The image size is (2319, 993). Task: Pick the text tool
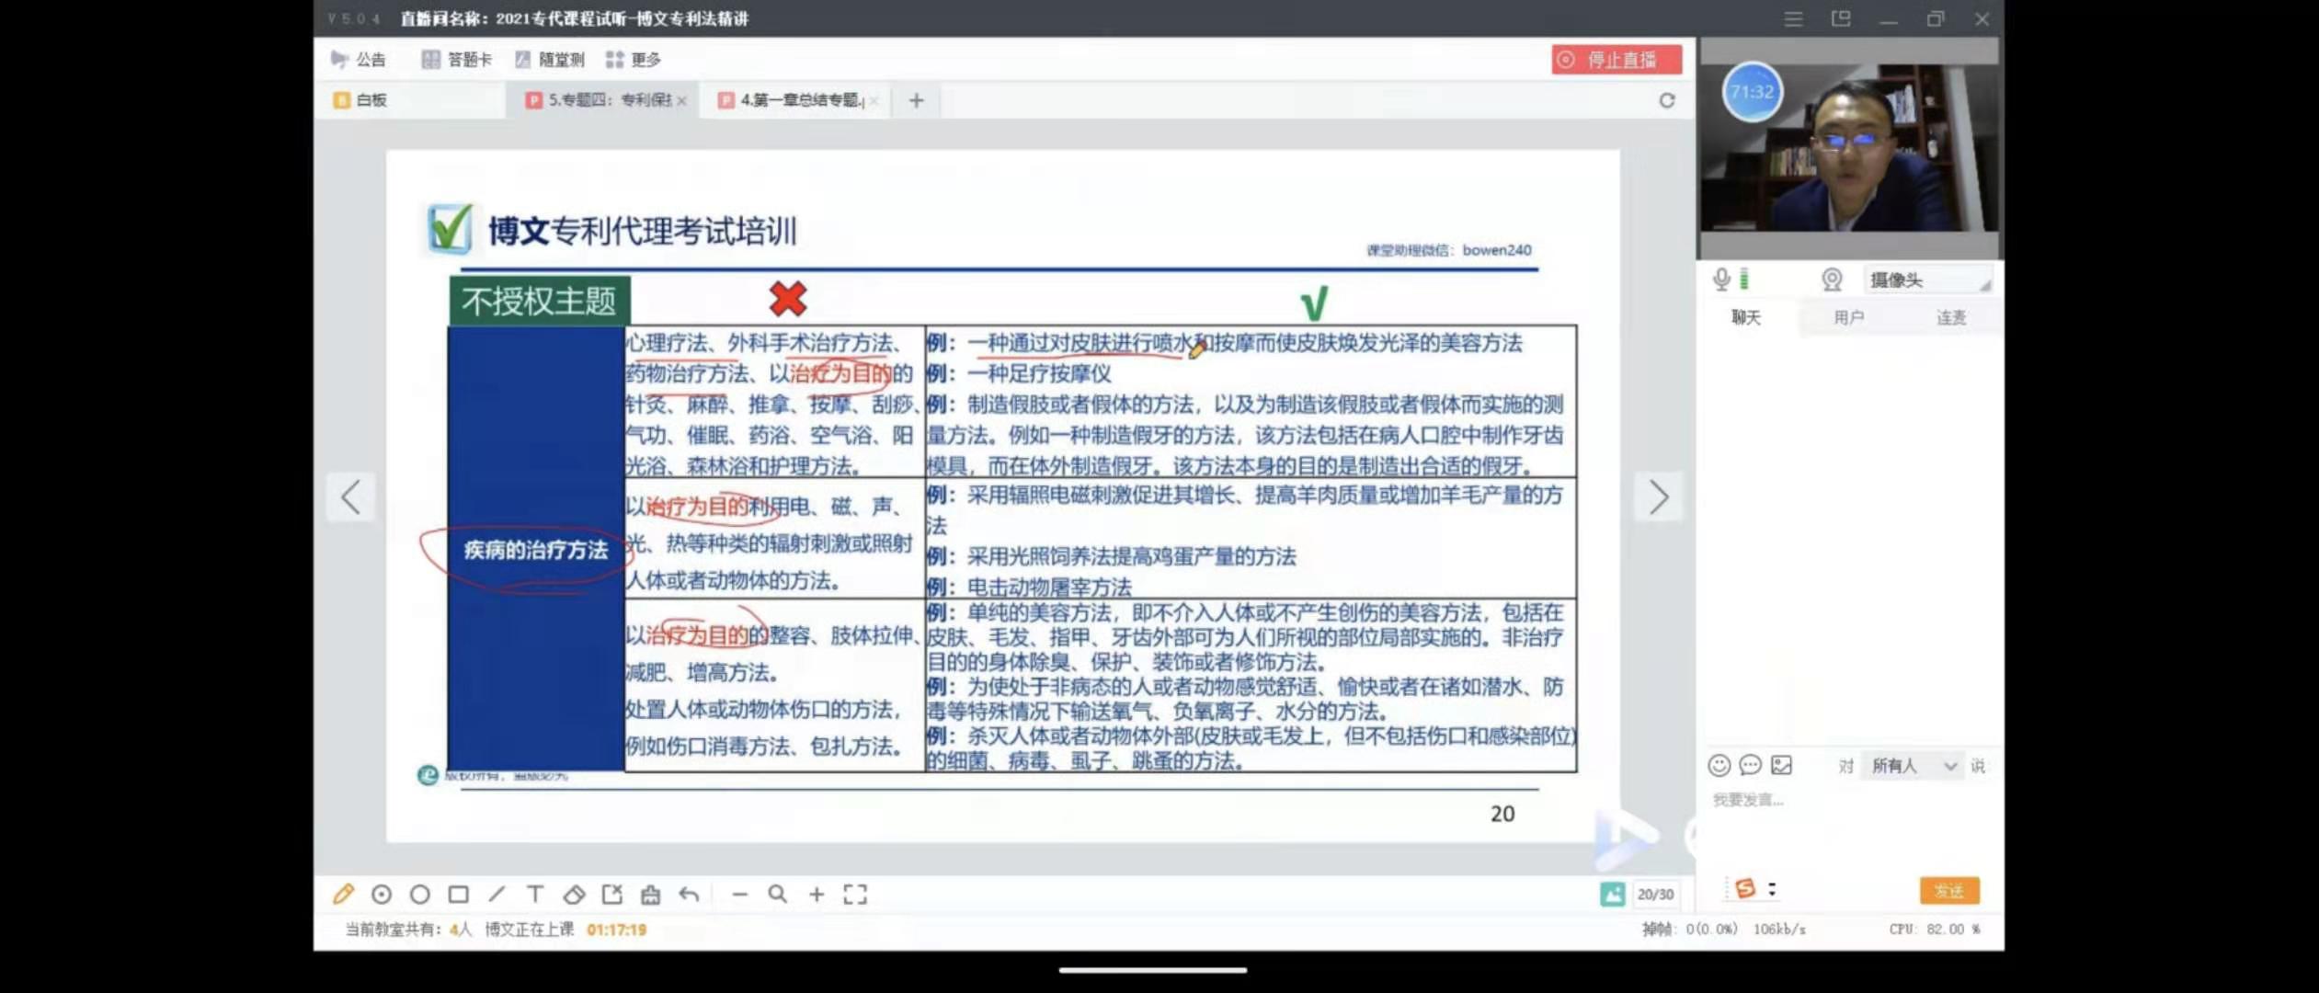point(535,894)
